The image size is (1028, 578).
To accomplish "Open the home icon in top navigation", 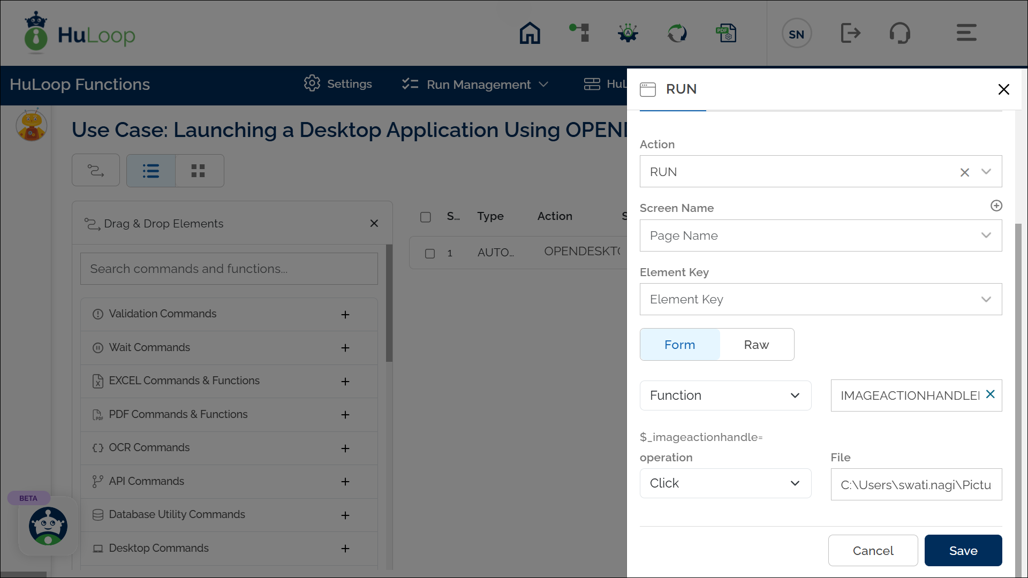I will point(530,33).
